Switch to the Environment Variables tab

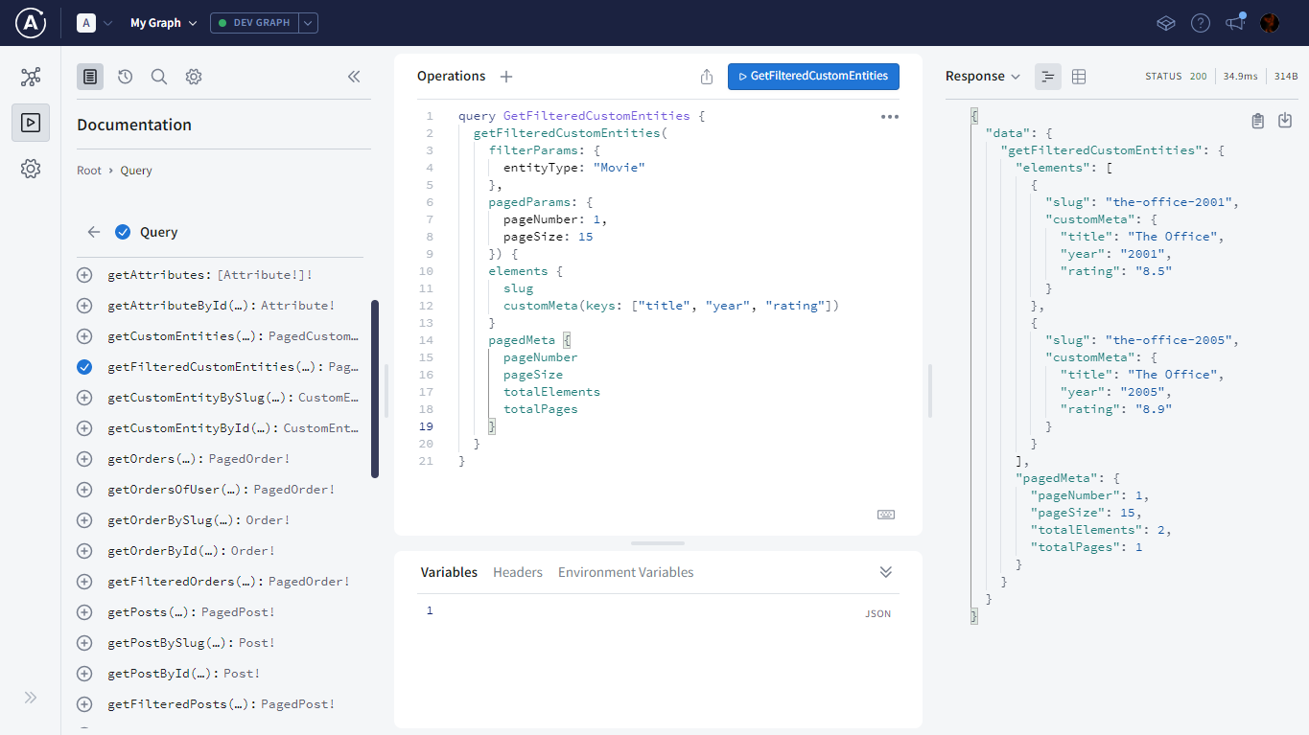pos(626,572)
